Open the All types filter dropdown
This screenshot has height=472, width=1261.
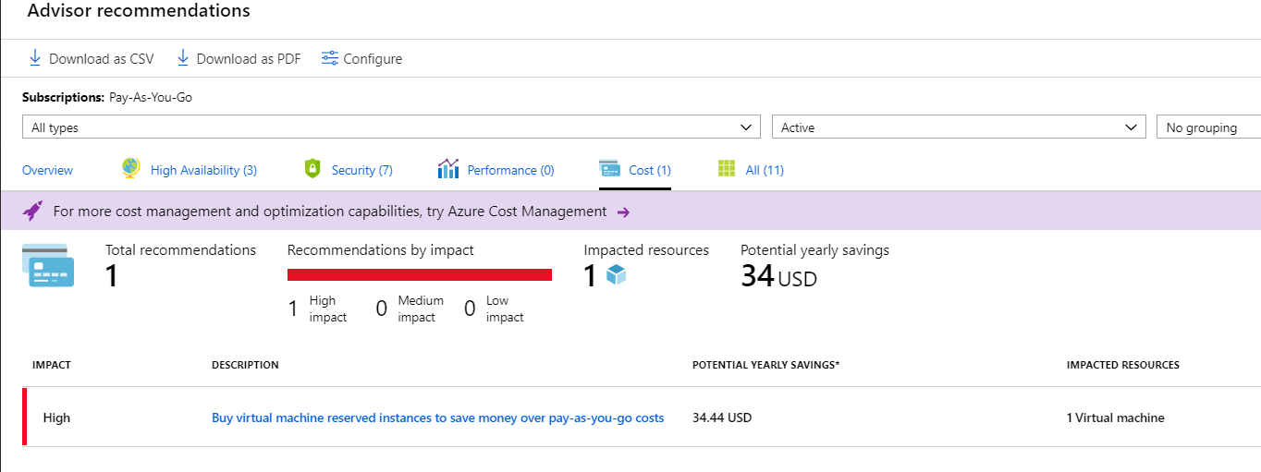coord(391,127)
